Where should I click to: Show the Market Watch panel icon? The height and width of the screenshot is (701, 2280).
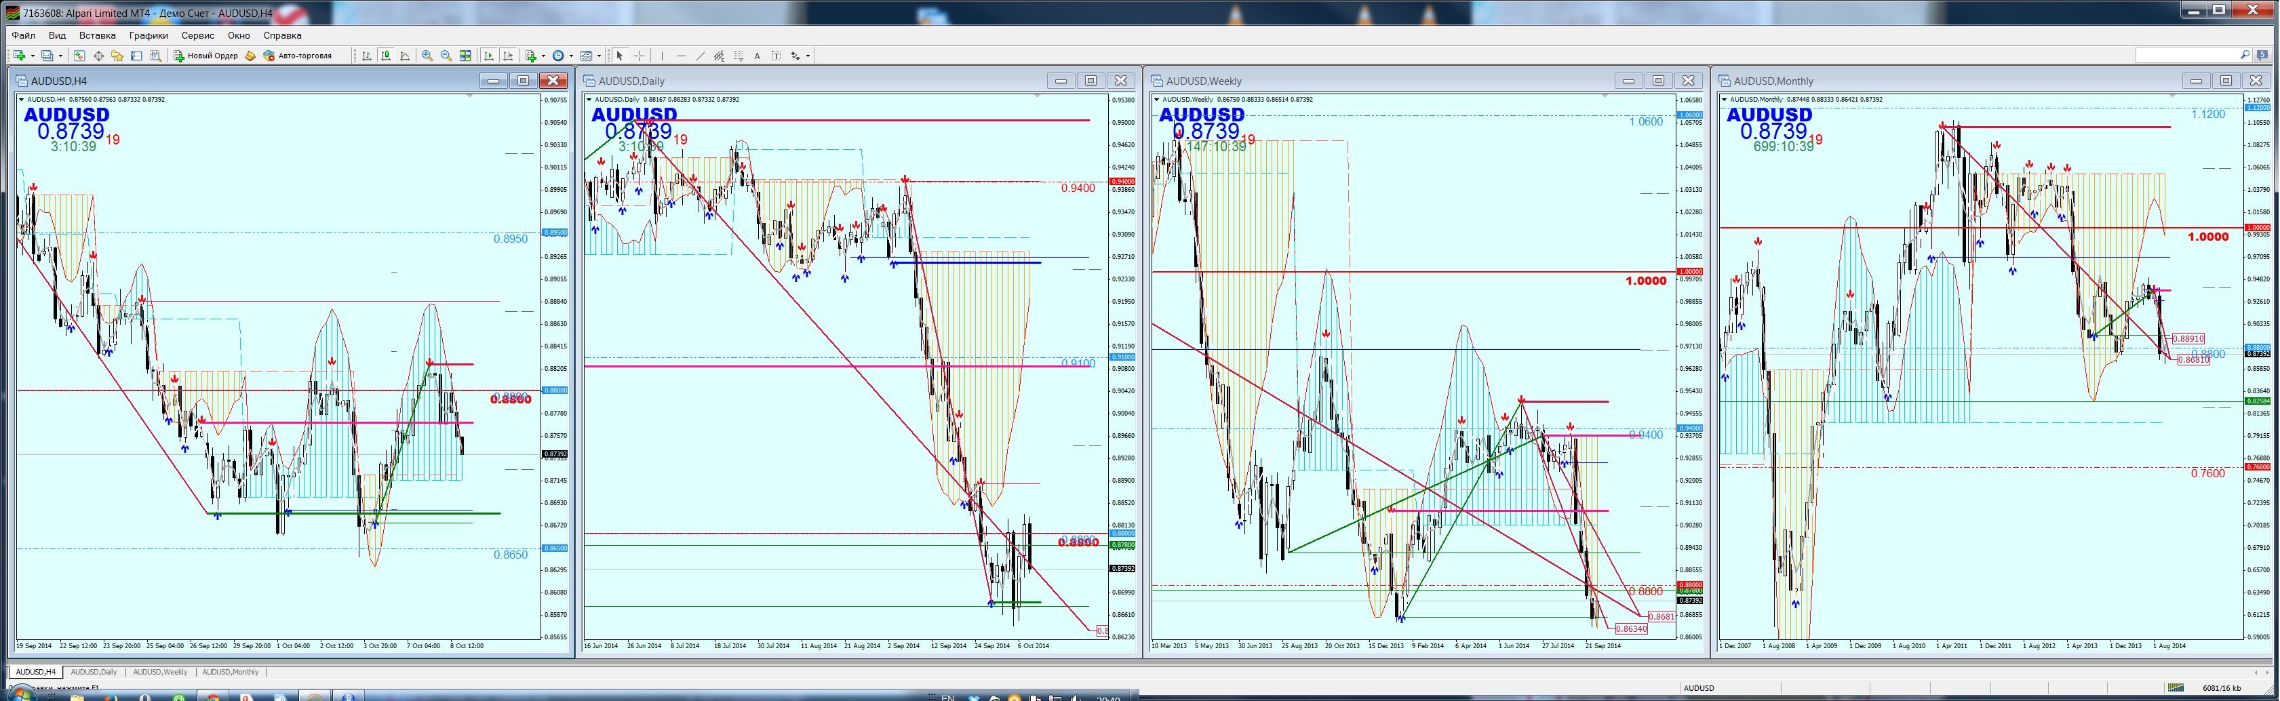click(x=79, y=56)
